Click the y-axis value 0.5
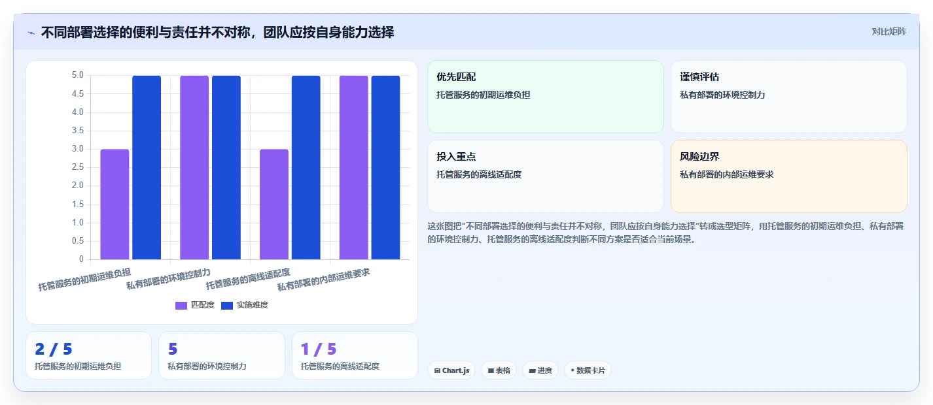Image resolution: width=933 pixels, height=405 pixels. pyautogui.click(x=78, y=241)
